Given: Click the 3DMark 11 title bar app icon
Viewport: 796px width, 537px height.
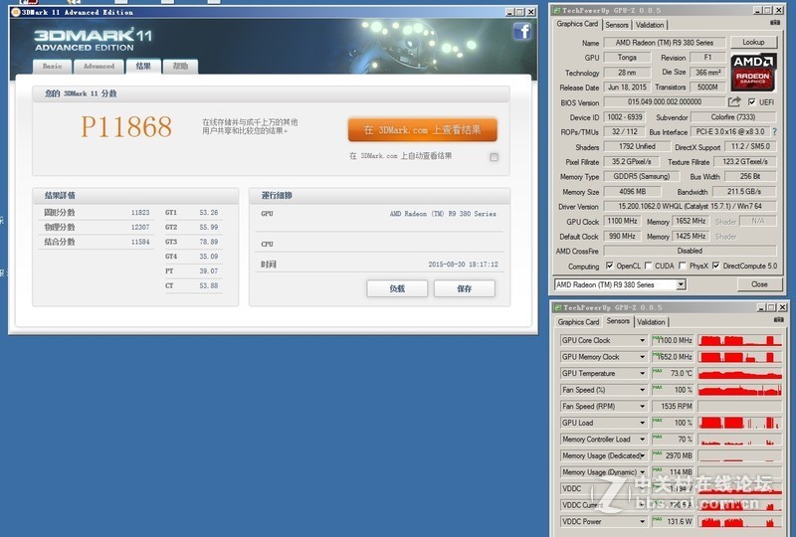Looking at the screenshot, I should coord(15,12).
